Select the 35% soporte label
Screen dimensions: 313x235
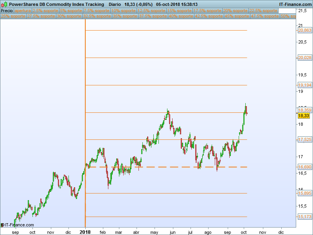point(125,16)
